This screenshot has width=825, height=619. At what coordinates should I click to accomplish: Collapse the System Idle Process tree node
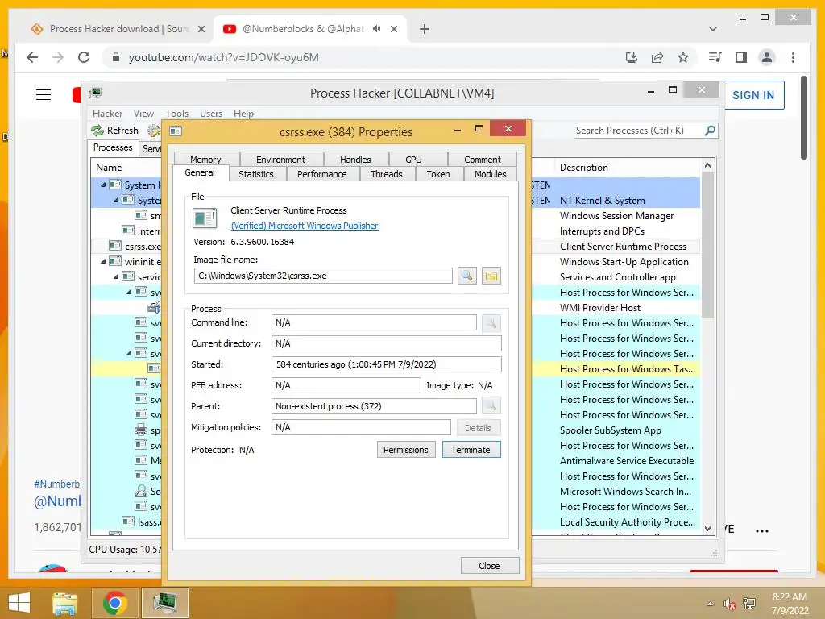(x=103, y=185)
